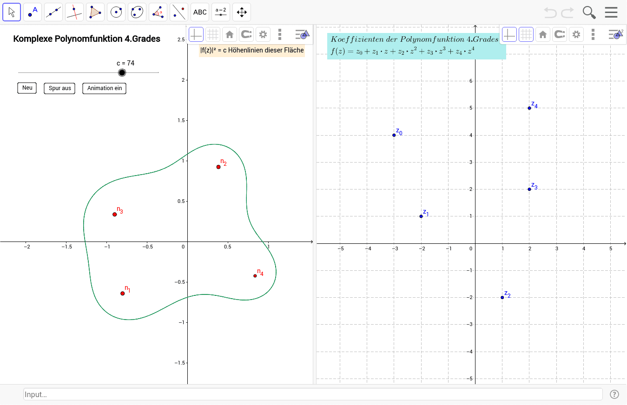Click the Neu button
Screen dimensions: 627x405
(27, 88)
